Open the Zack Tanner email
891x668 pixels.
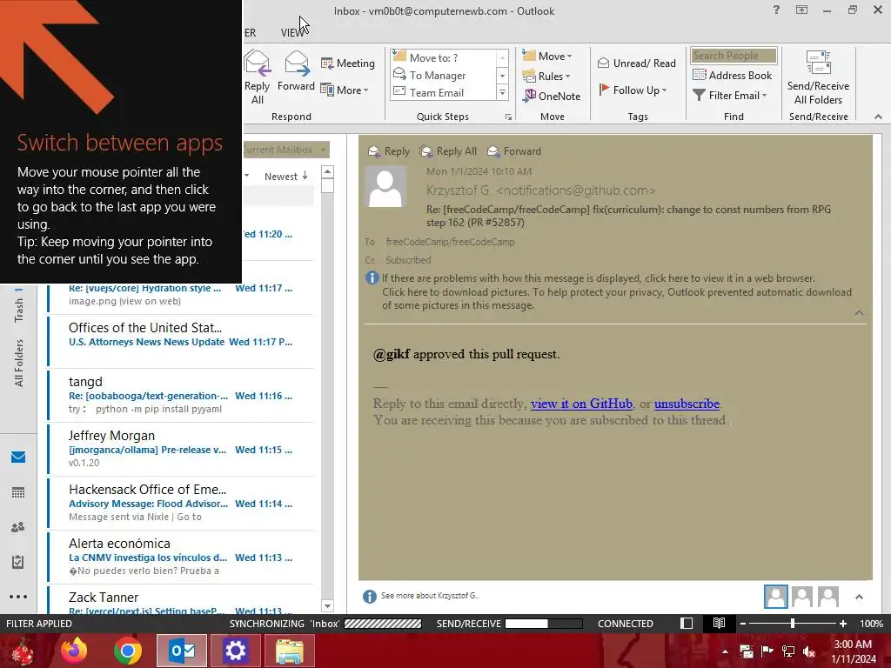(181, 600)
